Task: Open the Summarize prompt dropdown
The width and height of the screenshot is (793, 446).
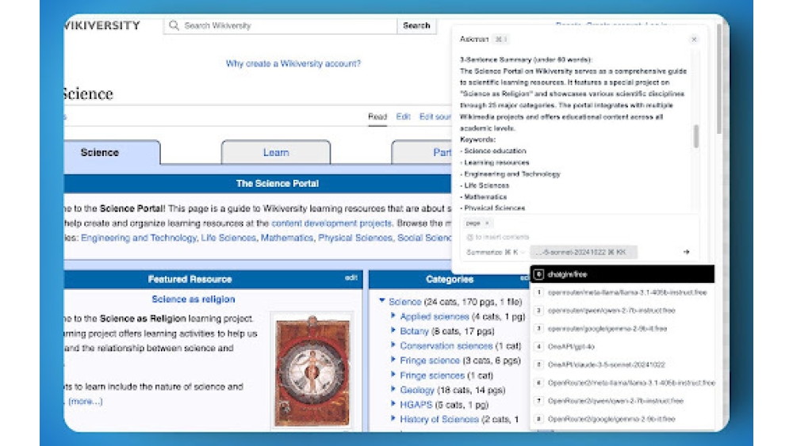Action: (495, 252)
